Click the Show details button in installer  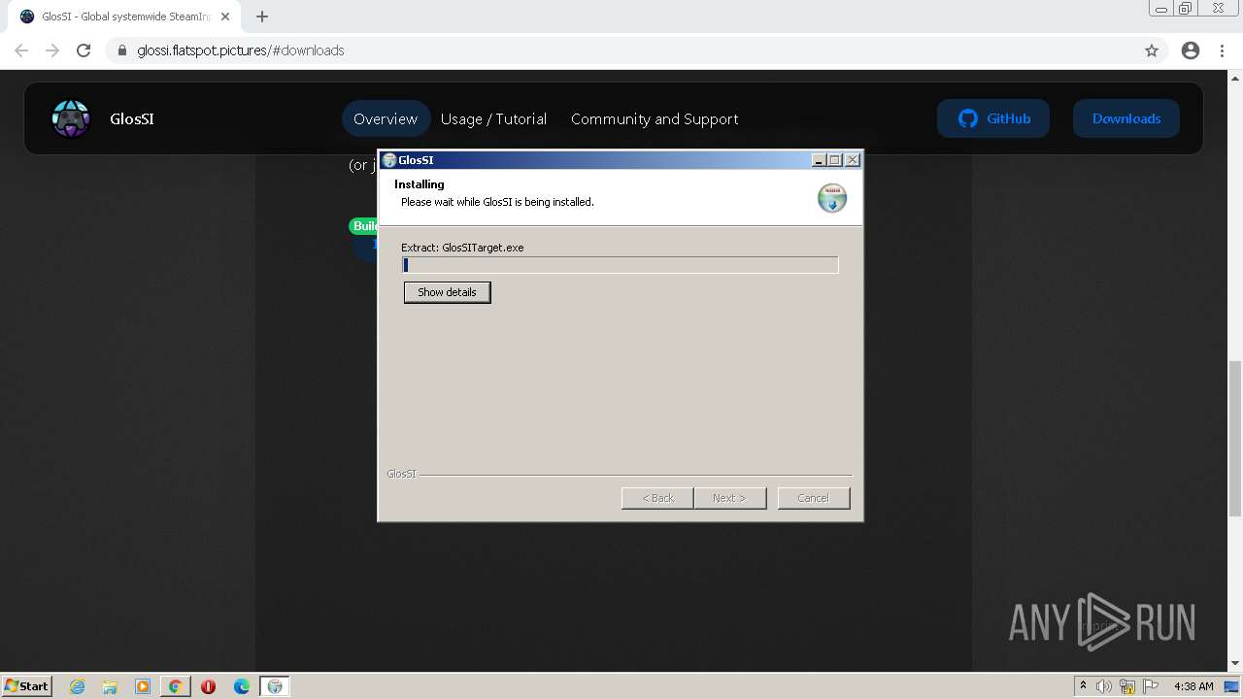click(x=447, y=292)
